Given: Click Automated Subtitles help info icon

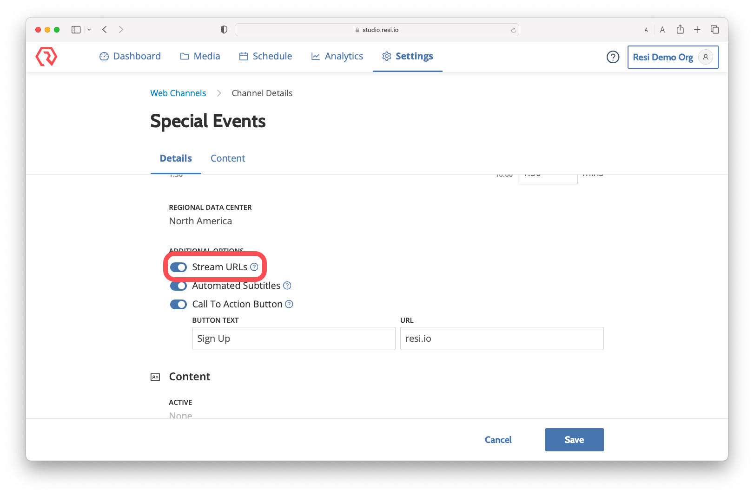Looking at the screenshot, I should click(x=287, y=286).
